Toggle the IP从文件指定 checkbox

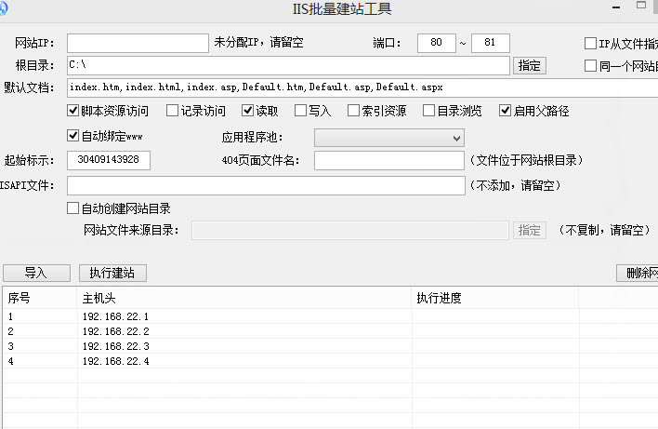(x=590, y=44)
